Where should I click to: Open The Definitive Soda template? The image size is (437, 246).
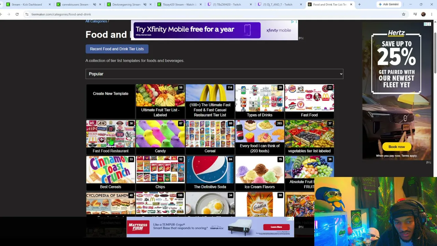coord(210,173)
